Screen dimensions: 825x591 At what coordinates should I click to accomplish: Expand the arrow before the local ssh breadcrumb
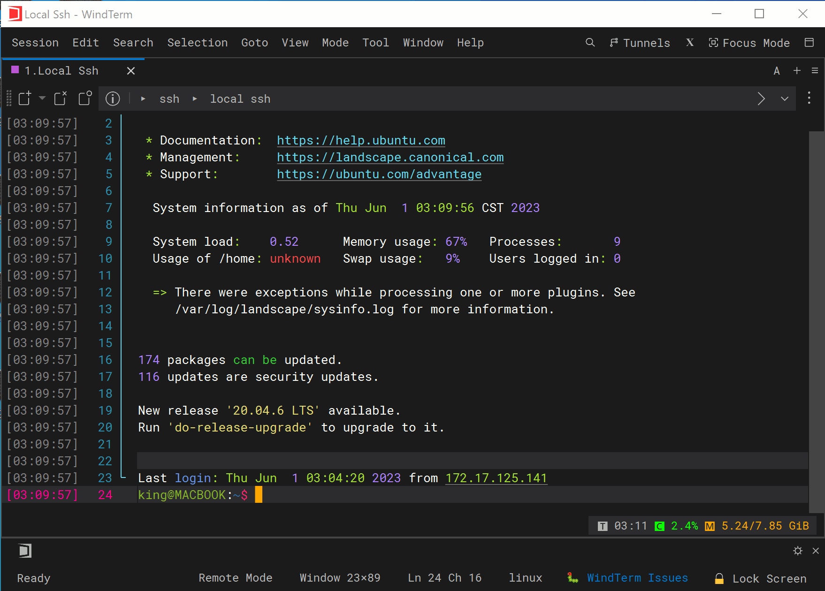(x=195, y=99)
